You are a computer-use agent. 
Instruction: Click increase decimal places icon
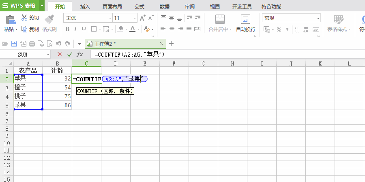pyautogui.click(x=297, y=30)
